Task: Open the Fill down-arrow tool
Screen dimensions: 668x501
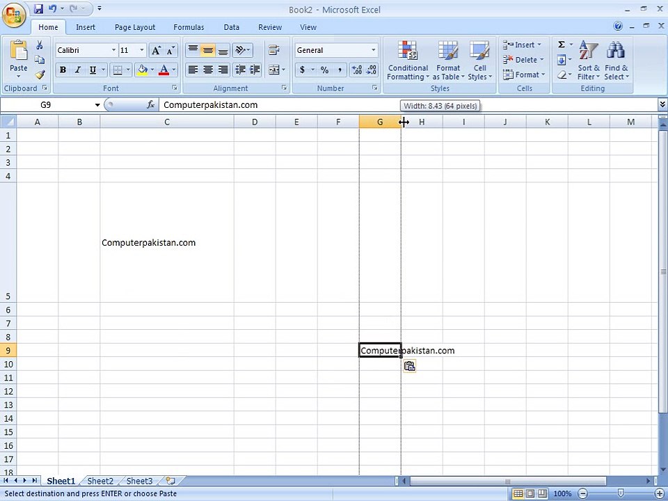Action: [562, 60]
